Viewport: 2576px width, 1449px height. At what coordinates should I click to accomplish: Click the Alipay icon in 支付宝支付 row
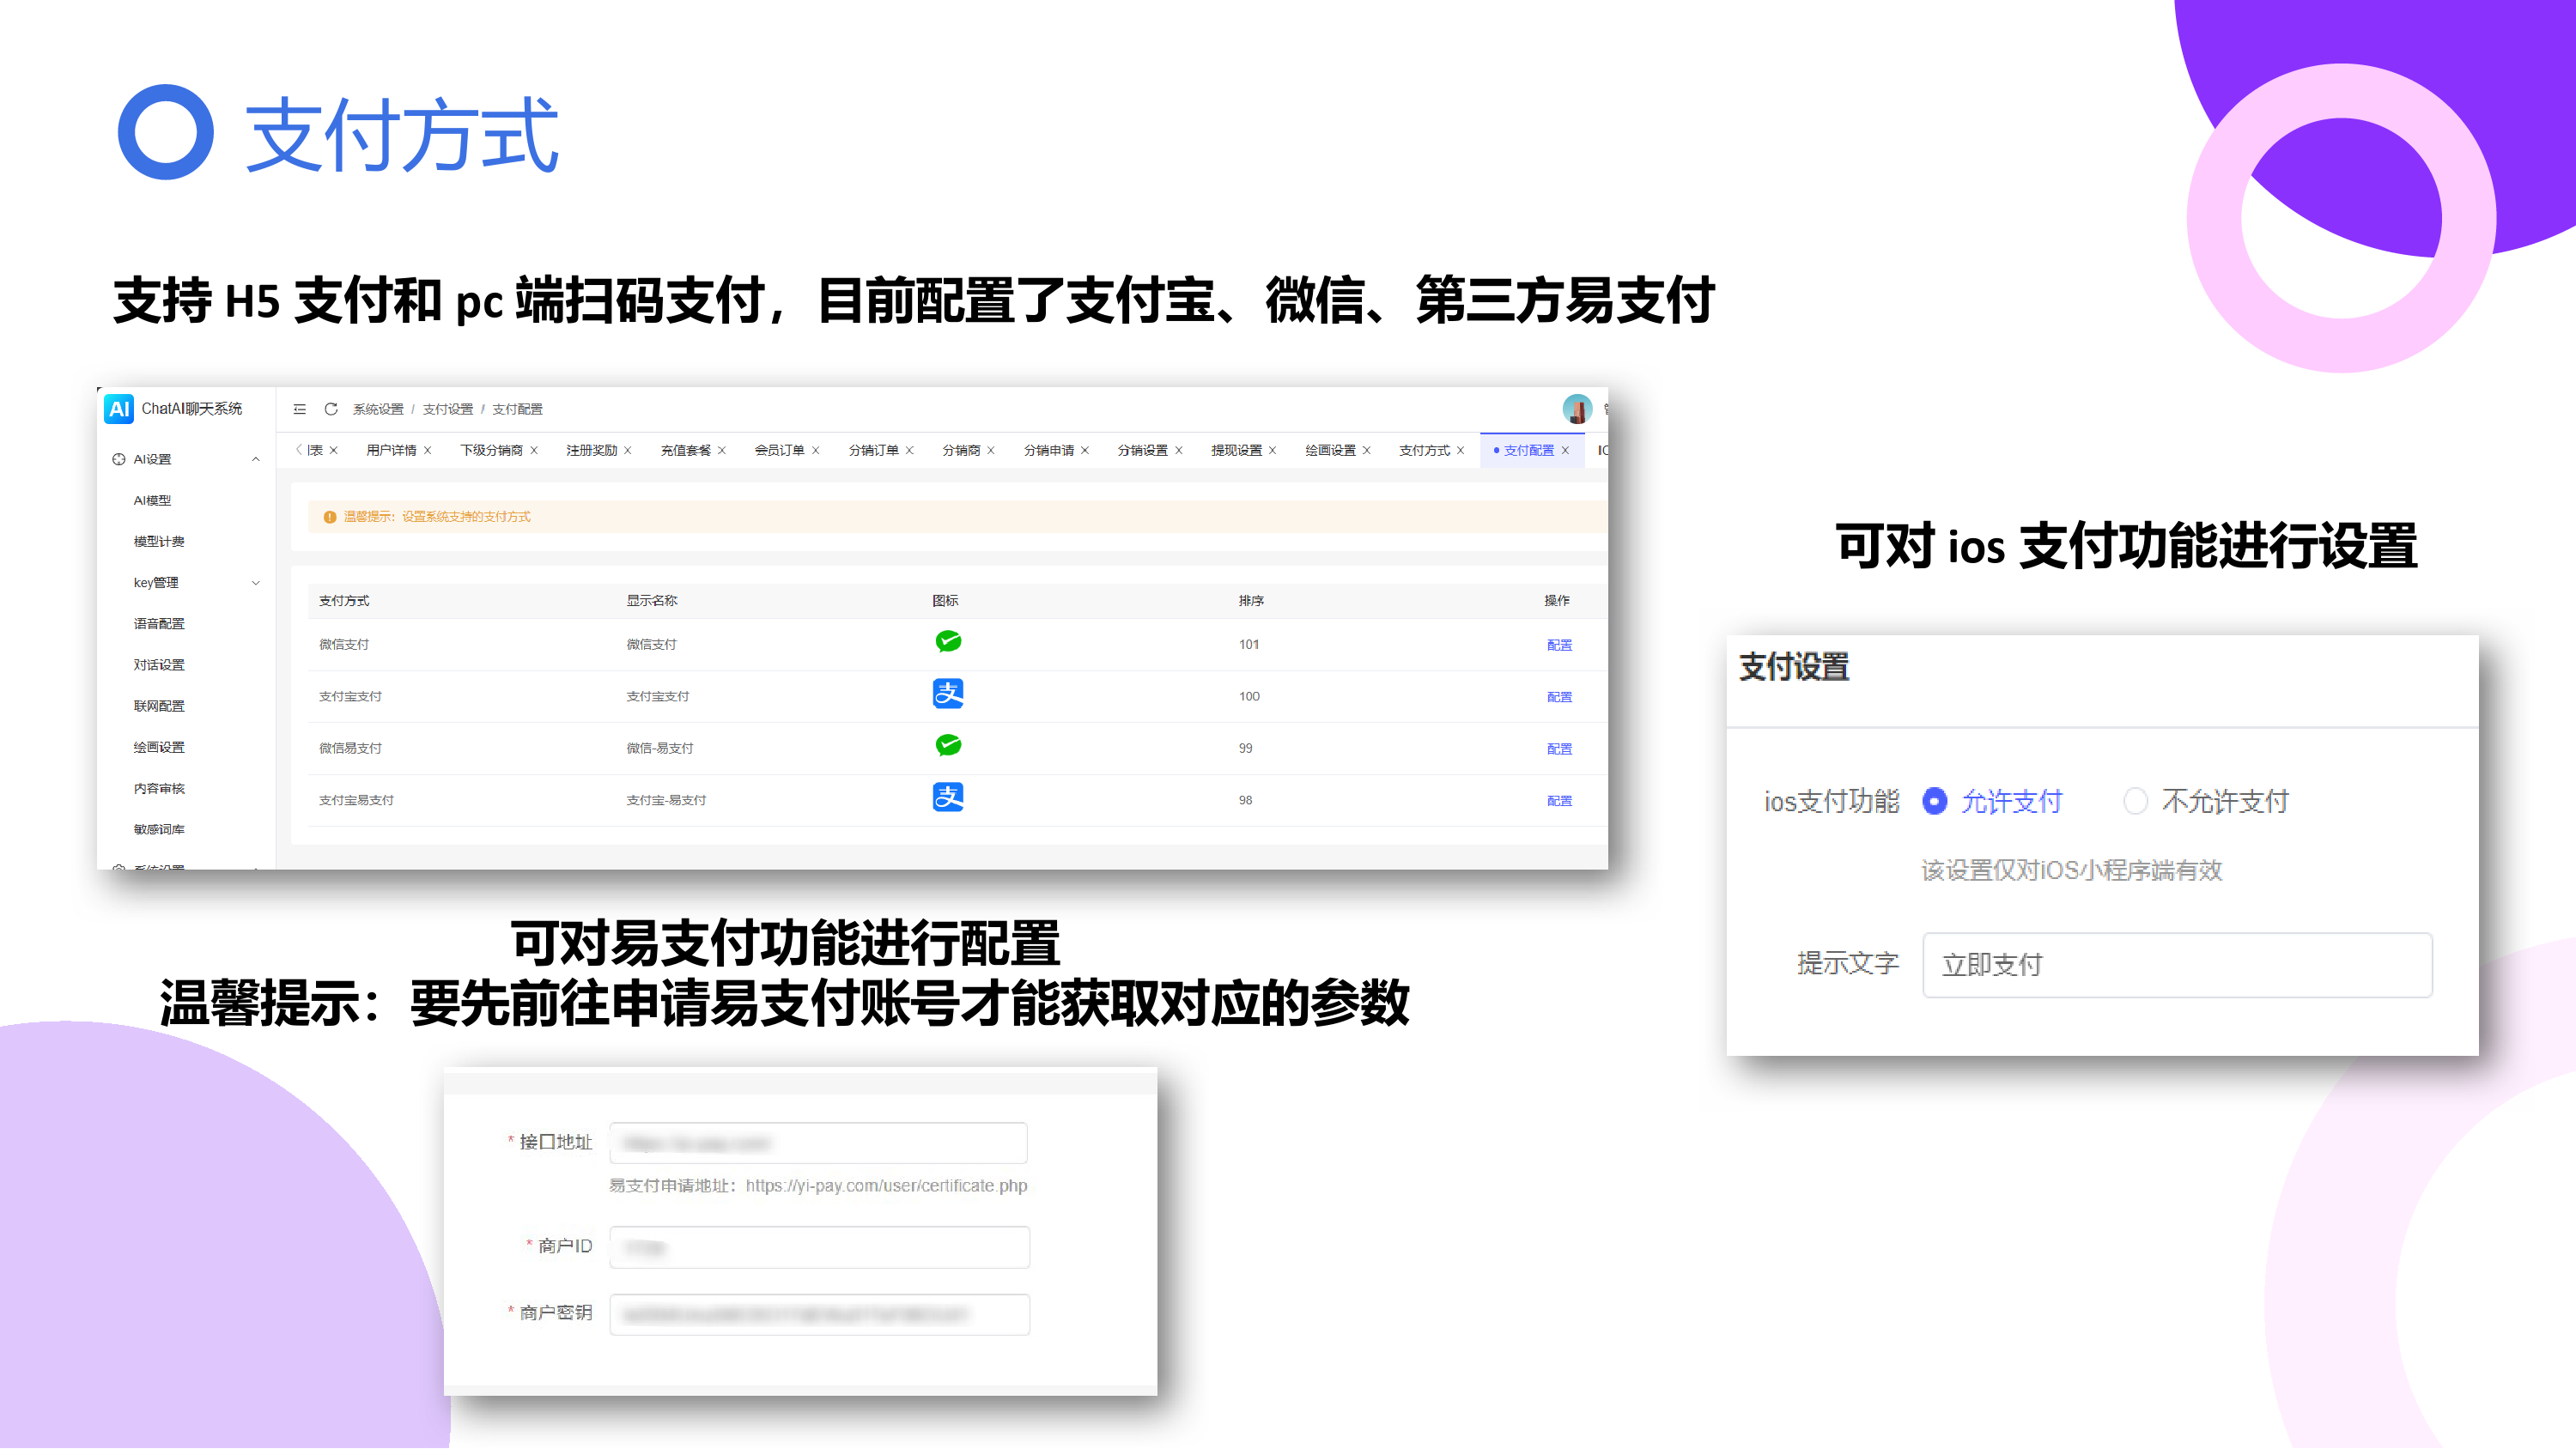(x=948, y=694)
